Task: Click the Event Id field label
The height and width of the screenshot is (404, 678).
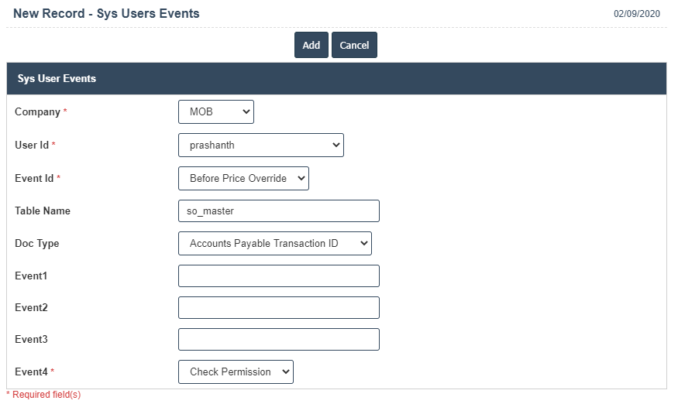Action: [x=34, y=179]
